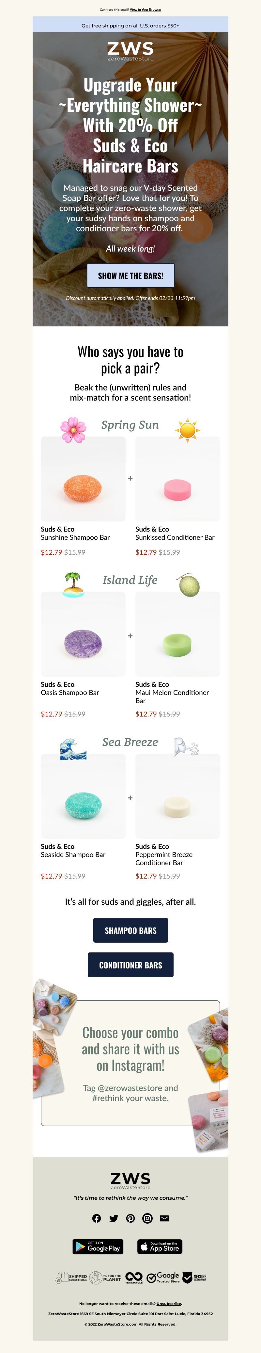Click the email envelope icon
This screenshot has height=1353, width=261.
tap(164, 1218)
